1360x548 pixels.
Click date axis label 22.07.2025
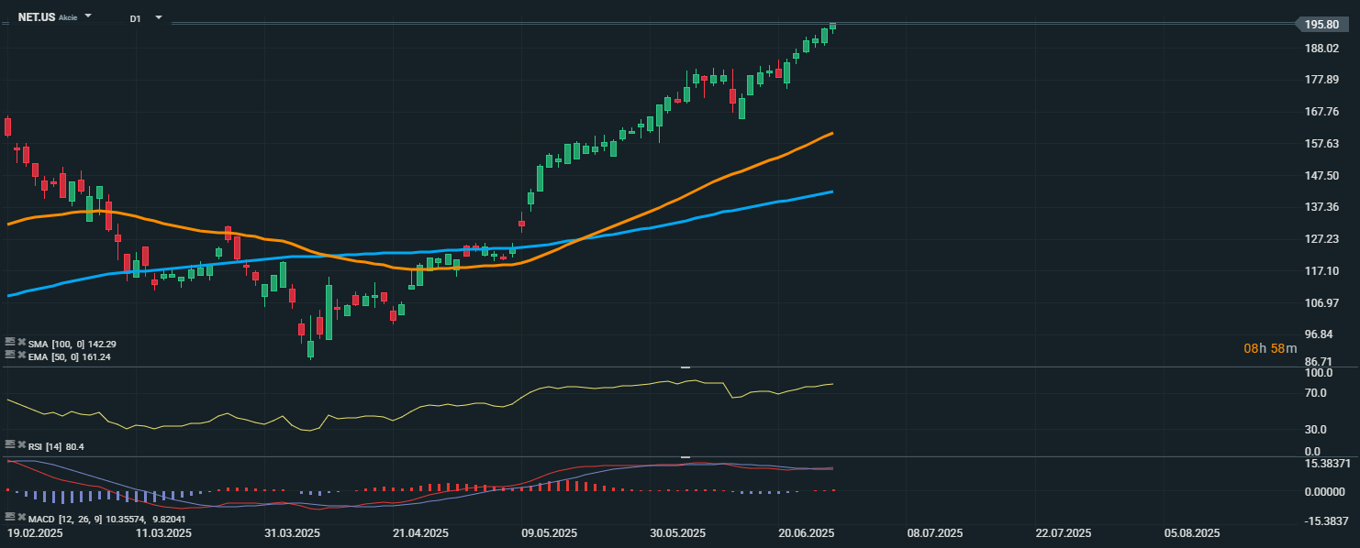[1063, 532]
